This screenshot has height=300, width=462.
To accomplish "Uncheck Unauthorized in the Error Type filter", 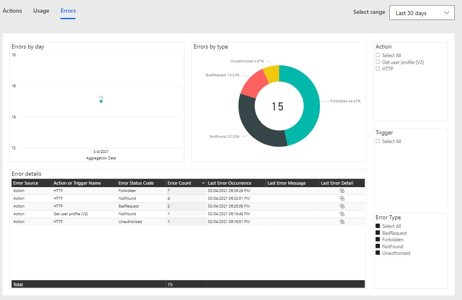I will [378, 253].
